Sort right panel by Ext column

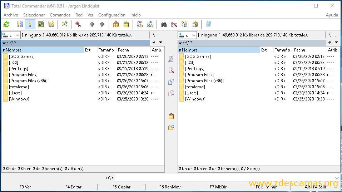tap(267, 50)
